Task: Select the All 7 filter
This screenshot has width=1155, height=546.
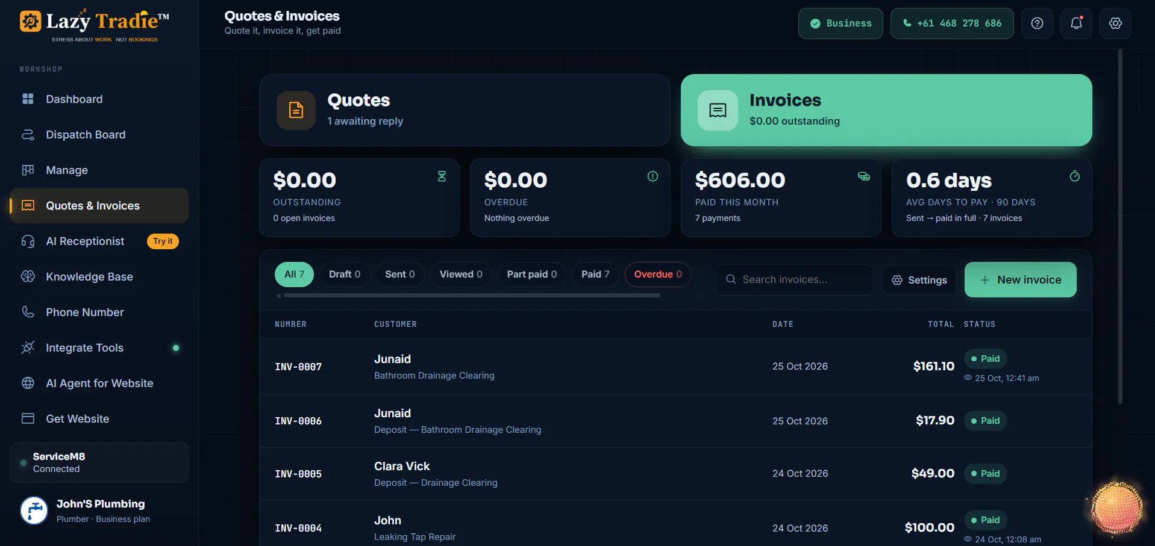Action: [x=295, y=275]
